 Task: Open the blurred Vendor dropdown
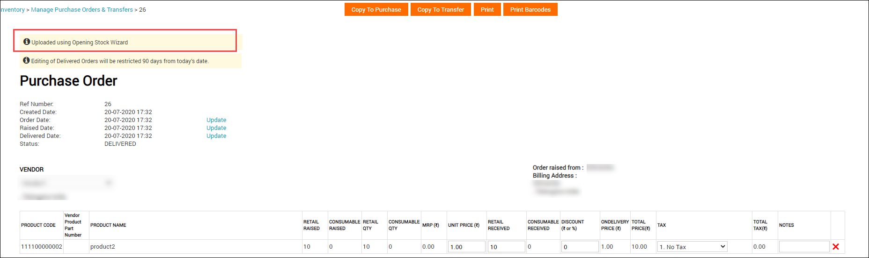coord(67,183)
